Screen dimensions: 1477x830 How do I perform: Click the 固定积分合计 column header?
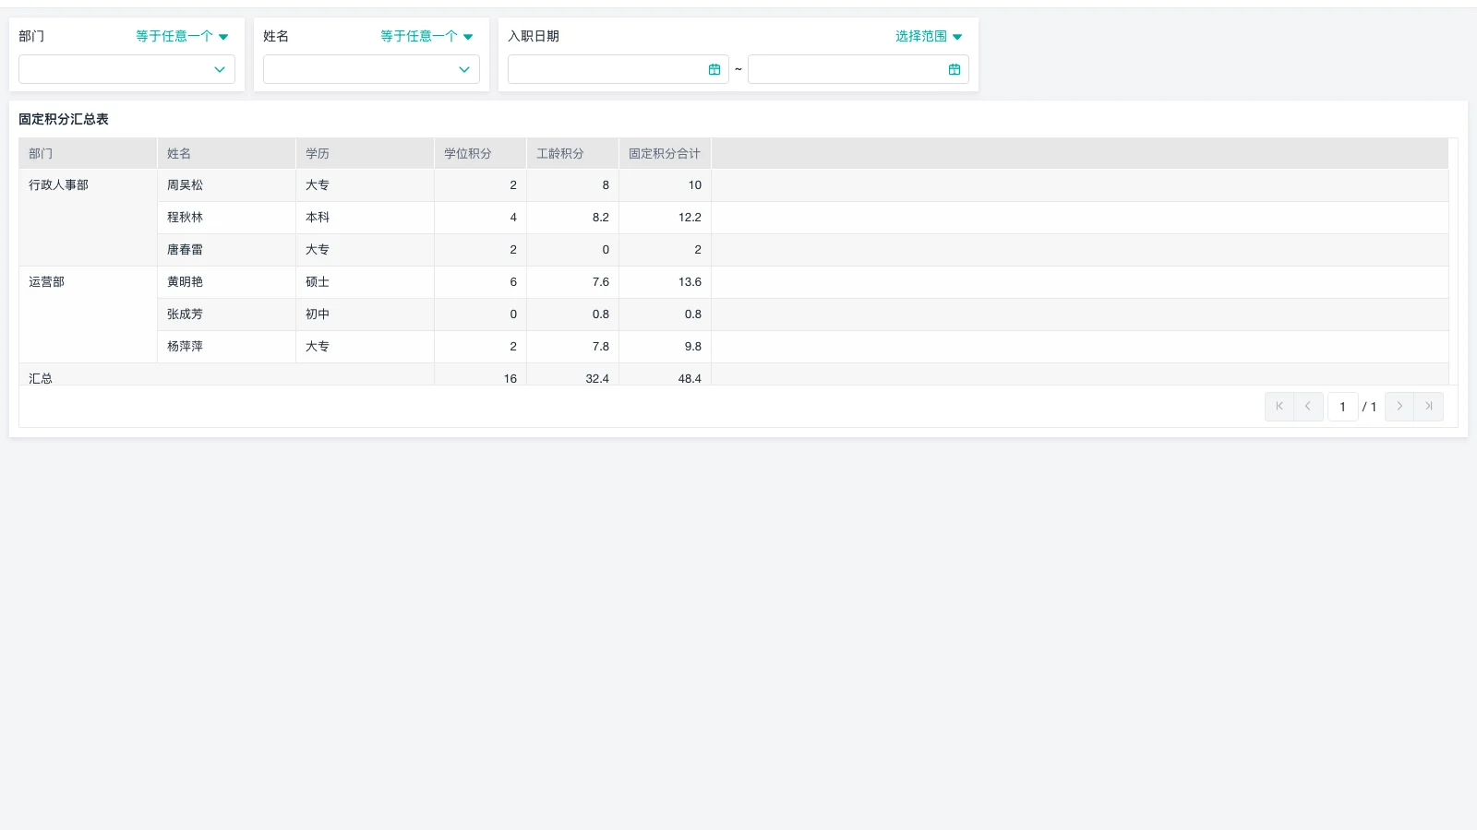coord(665,154)
